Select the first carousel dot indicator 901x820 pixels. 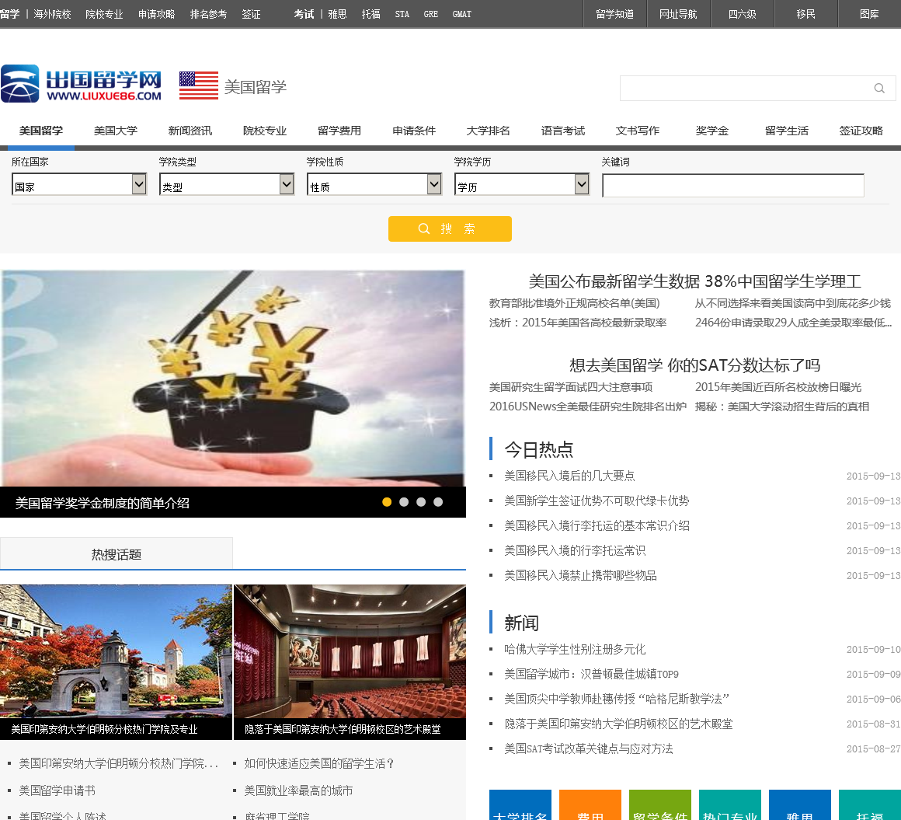[x=387, y=502]
